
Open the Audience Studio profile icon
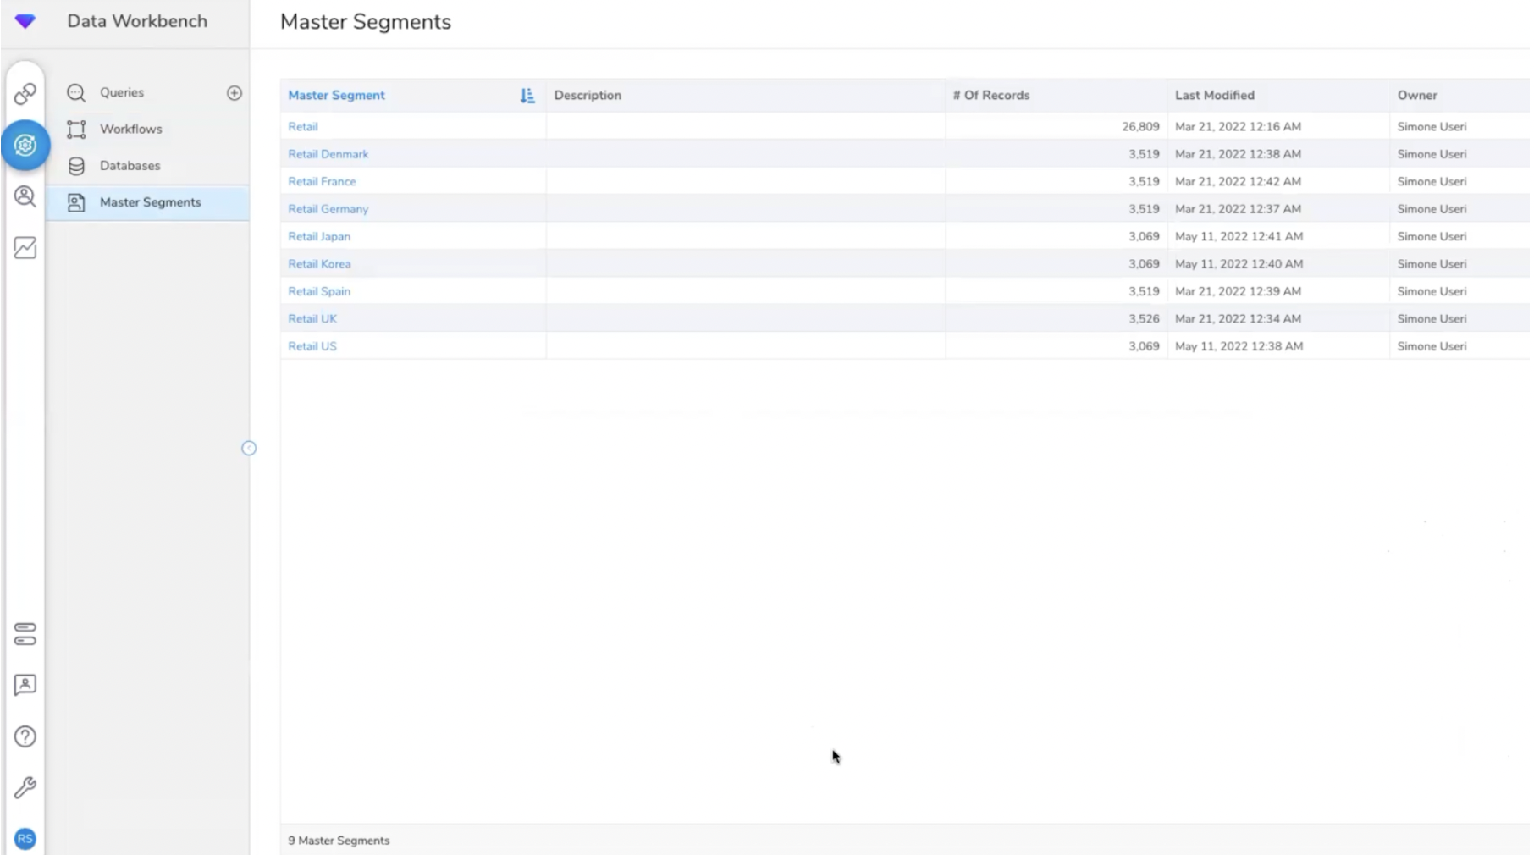tap(25, 196)
